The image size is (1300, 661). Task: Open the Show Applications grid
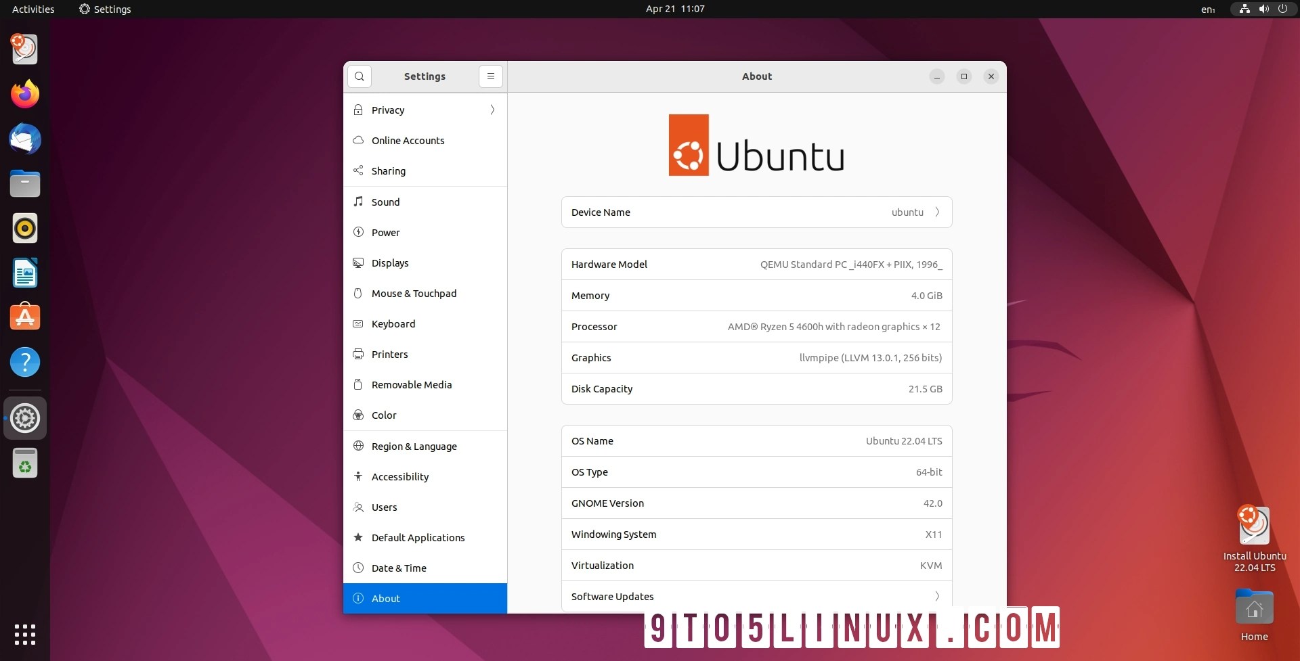tap(24, 635)
